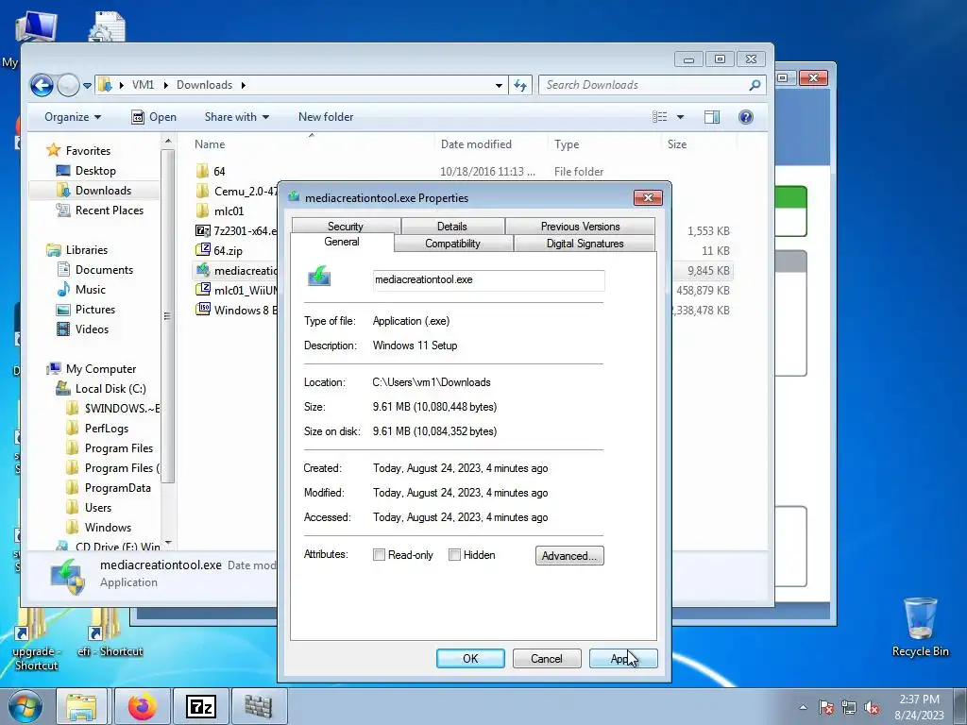This screenshot has width=967, height=725.
Task: Click the Search Downloads field
Action: [x=652, y=85]
